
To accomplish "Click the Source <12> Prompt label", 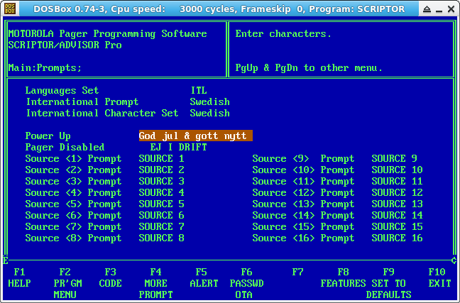I will point(303,192).
